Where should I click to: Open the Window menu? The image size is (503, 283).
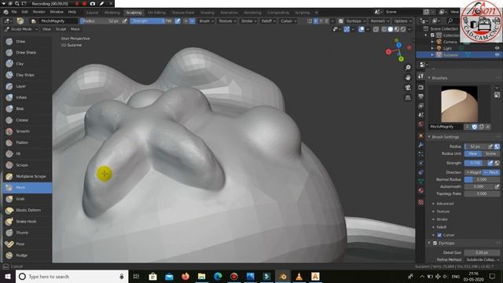point(57,12)
